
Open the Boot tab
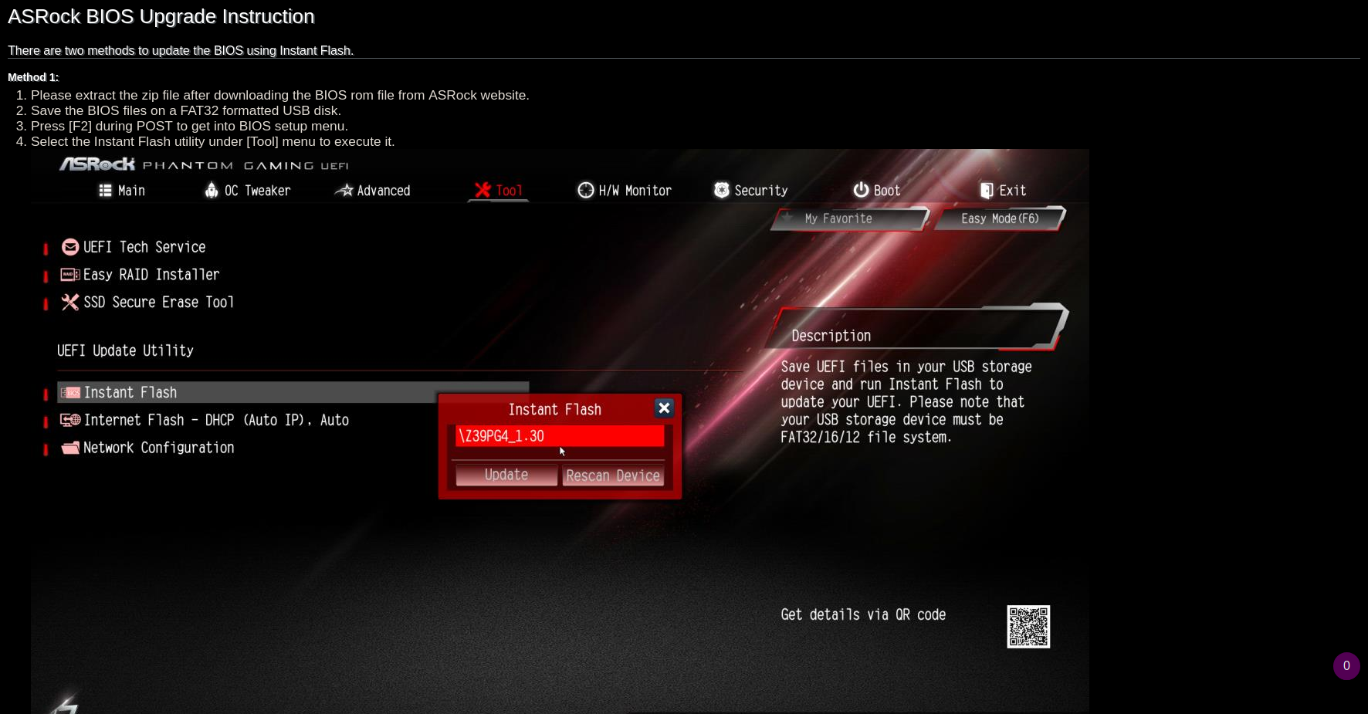876,191
